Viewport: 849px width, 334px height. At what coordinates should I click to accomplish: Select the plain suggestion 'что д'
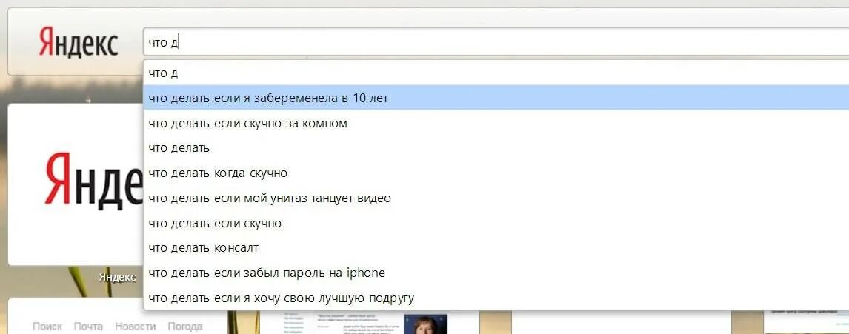point(496,73)
